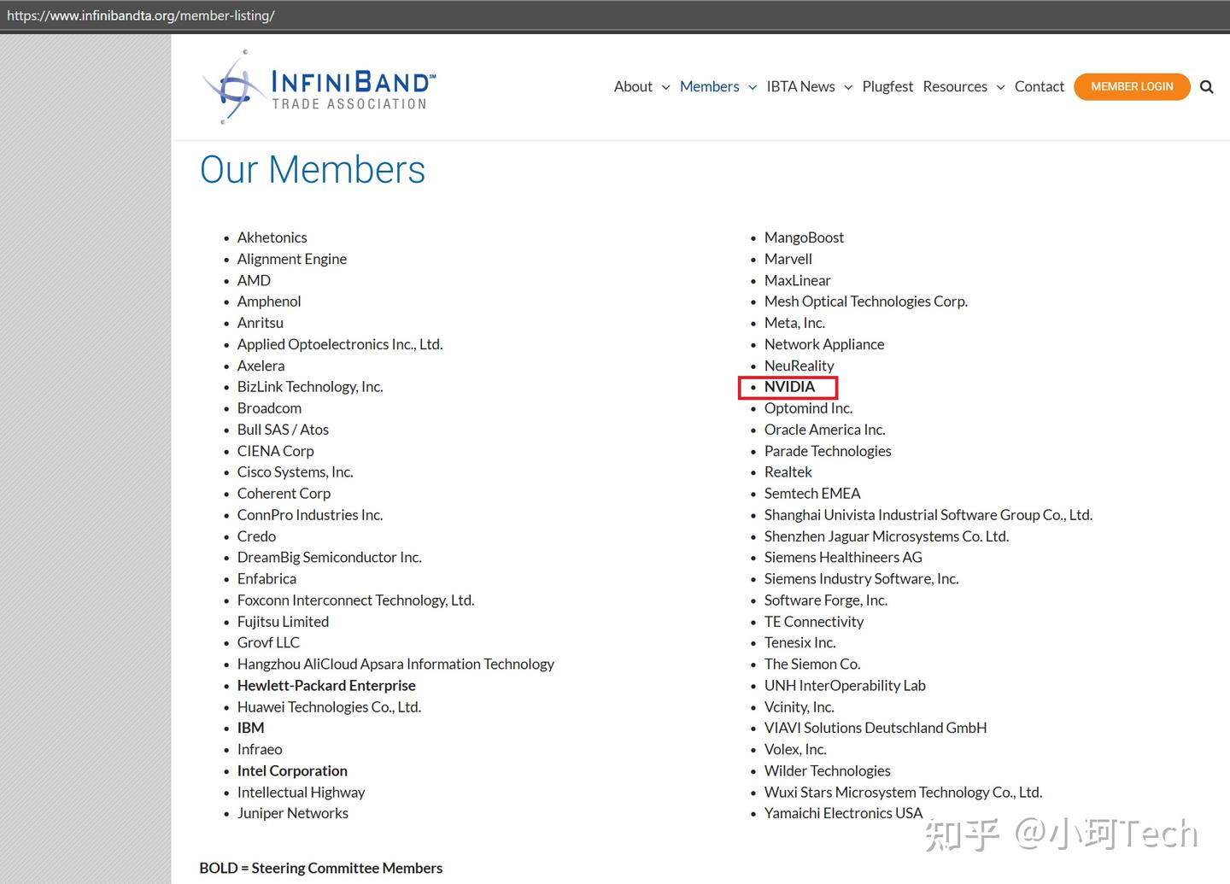Select Oracle America Inc.
Image resolution: width=1230 pixels, height=884 pixels.
824,430
